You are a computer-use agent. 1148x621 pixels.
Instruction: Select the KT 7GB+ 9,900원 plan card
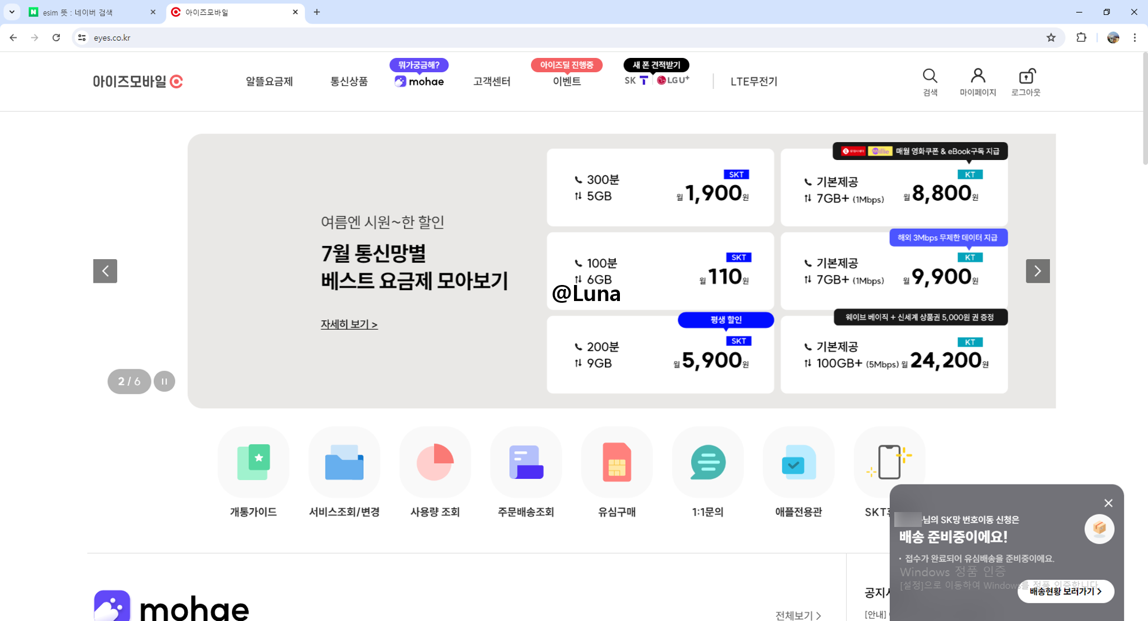(894, 271)
